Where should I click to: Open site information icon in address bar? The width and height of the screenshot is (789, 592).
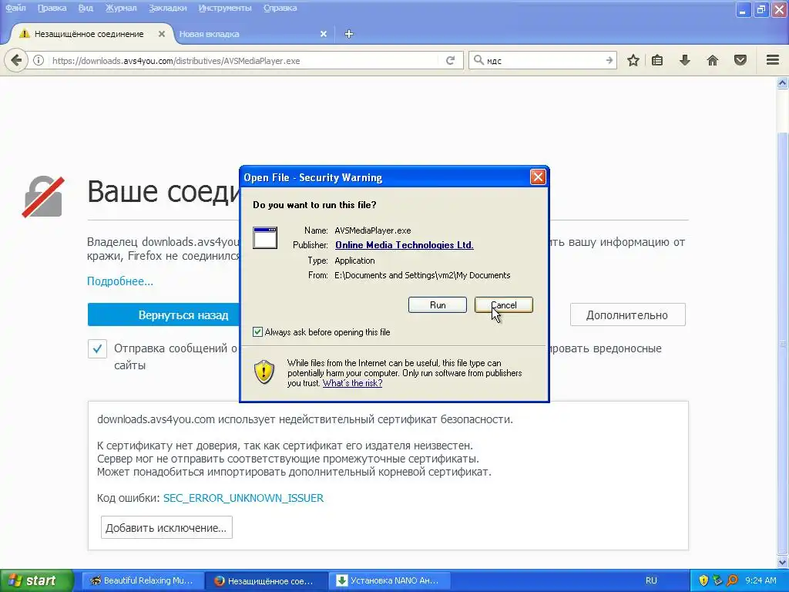[39, 60]
